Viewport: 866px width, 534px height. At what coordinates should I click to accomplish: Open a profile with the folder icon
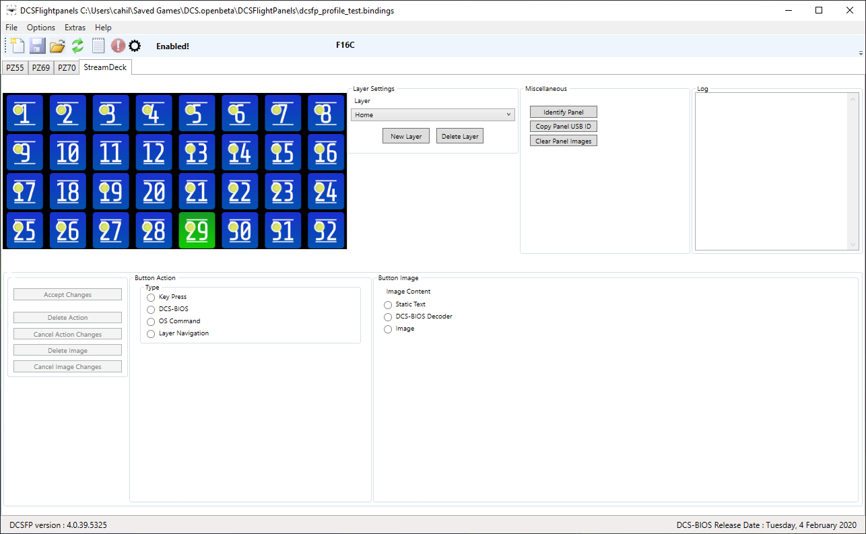[57, 45]
